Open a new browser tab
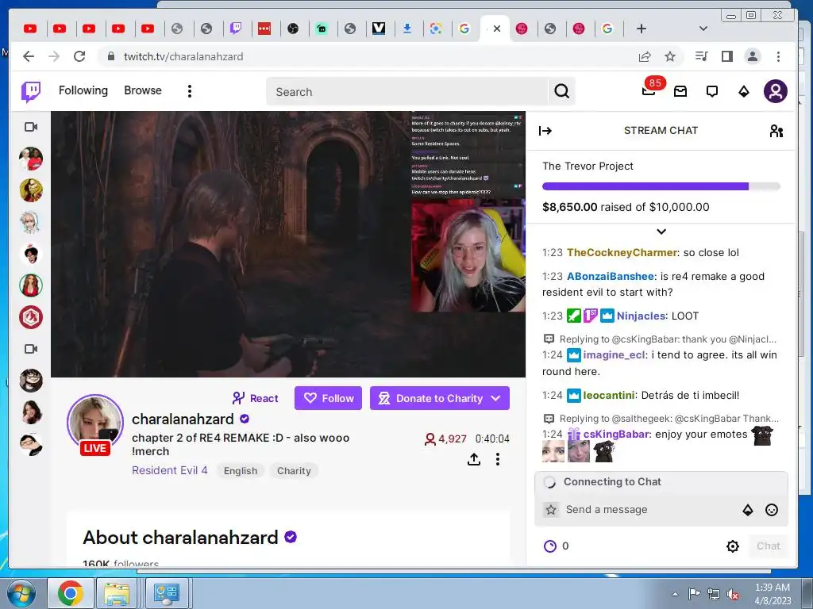This screenshot has height=609, width=813. click(x=642, y=29)
